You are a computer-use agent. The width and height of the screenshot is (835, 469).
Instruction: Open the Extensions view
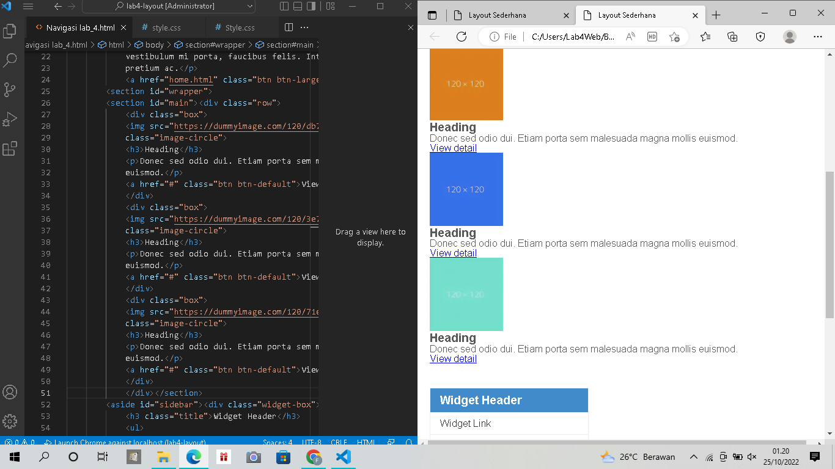click(10, 148)
